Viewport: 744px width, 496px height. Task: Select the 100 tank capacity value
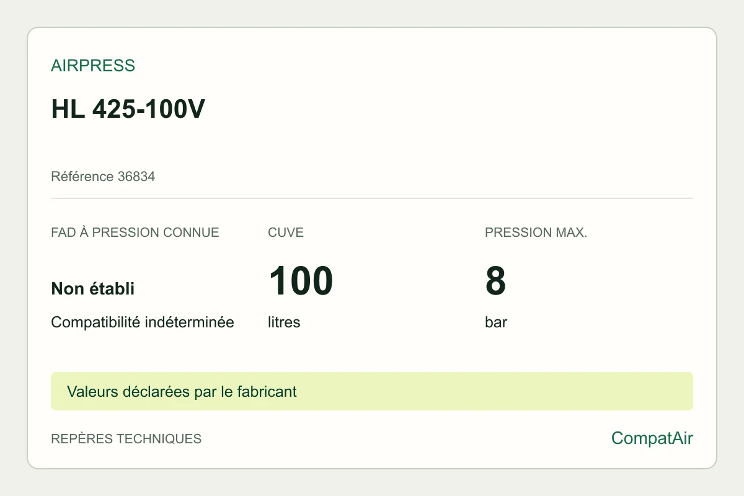[301, 281]
